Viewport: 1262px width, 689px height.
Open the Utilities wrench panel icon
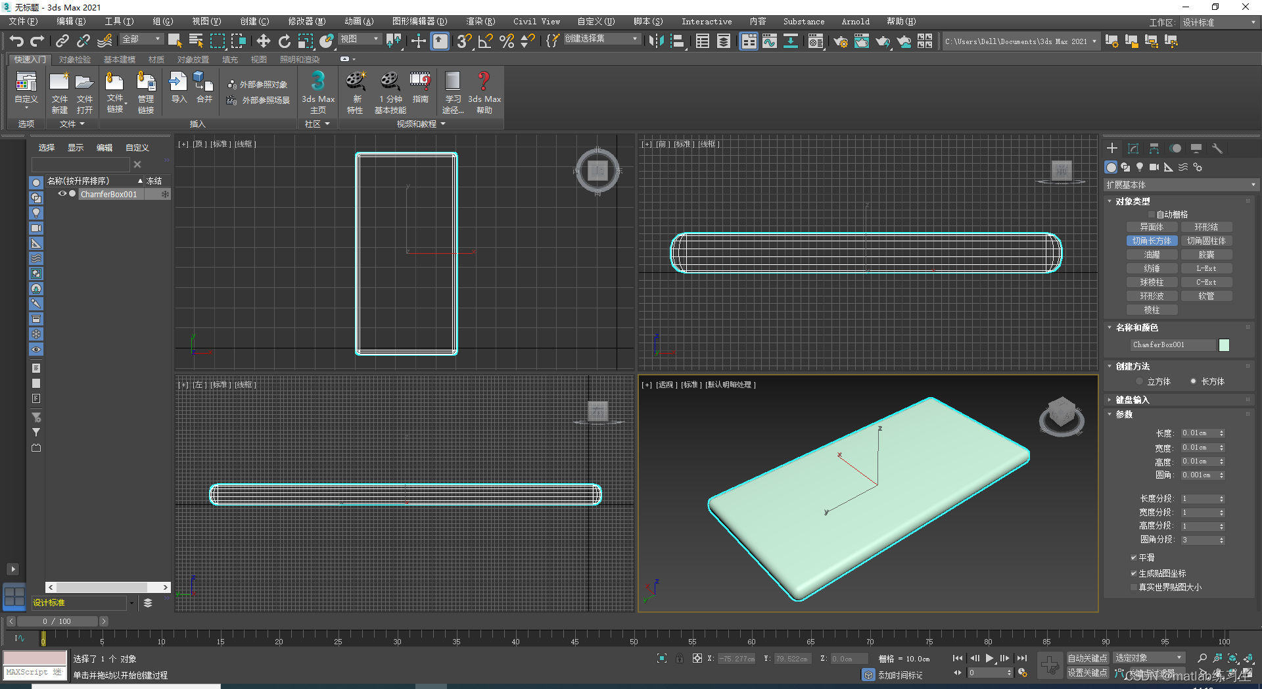tap(1217, 149)
